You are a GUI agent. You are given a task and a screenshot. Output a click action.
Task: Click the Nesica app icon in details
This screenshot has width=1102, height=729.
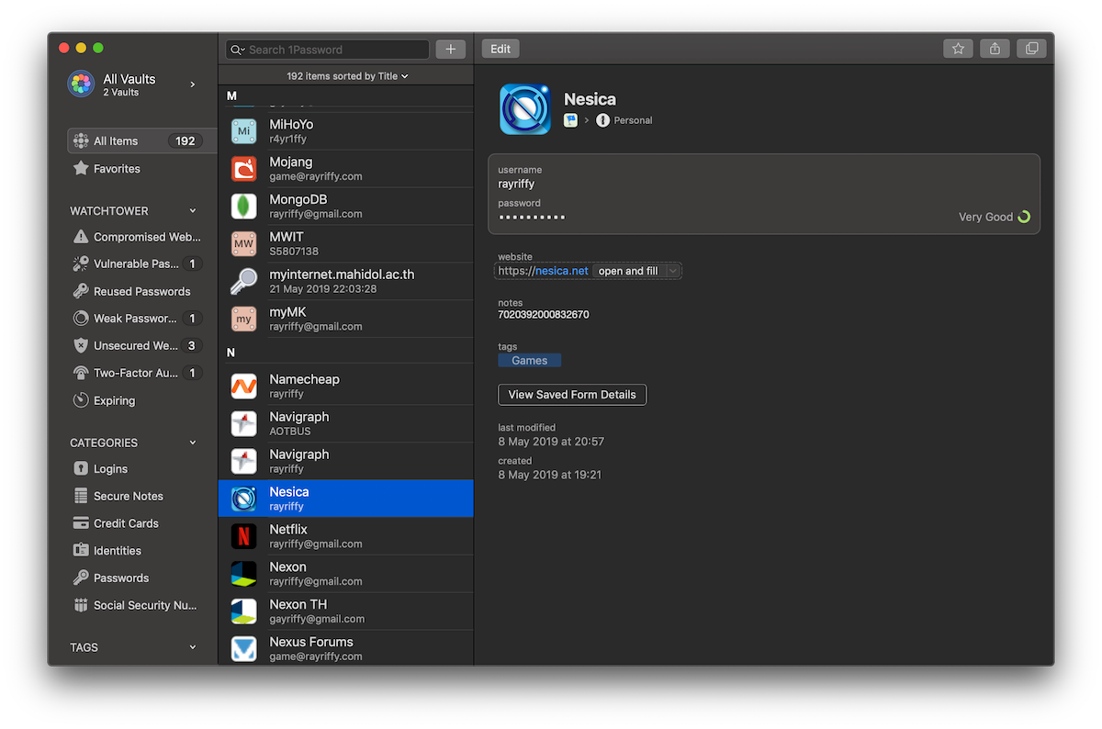click(524, 109)
